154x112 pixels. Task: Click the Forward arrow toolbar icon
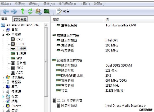(14, 11)
